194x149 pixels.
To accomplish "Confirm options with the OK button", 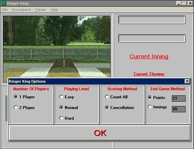I will (100, 133).
